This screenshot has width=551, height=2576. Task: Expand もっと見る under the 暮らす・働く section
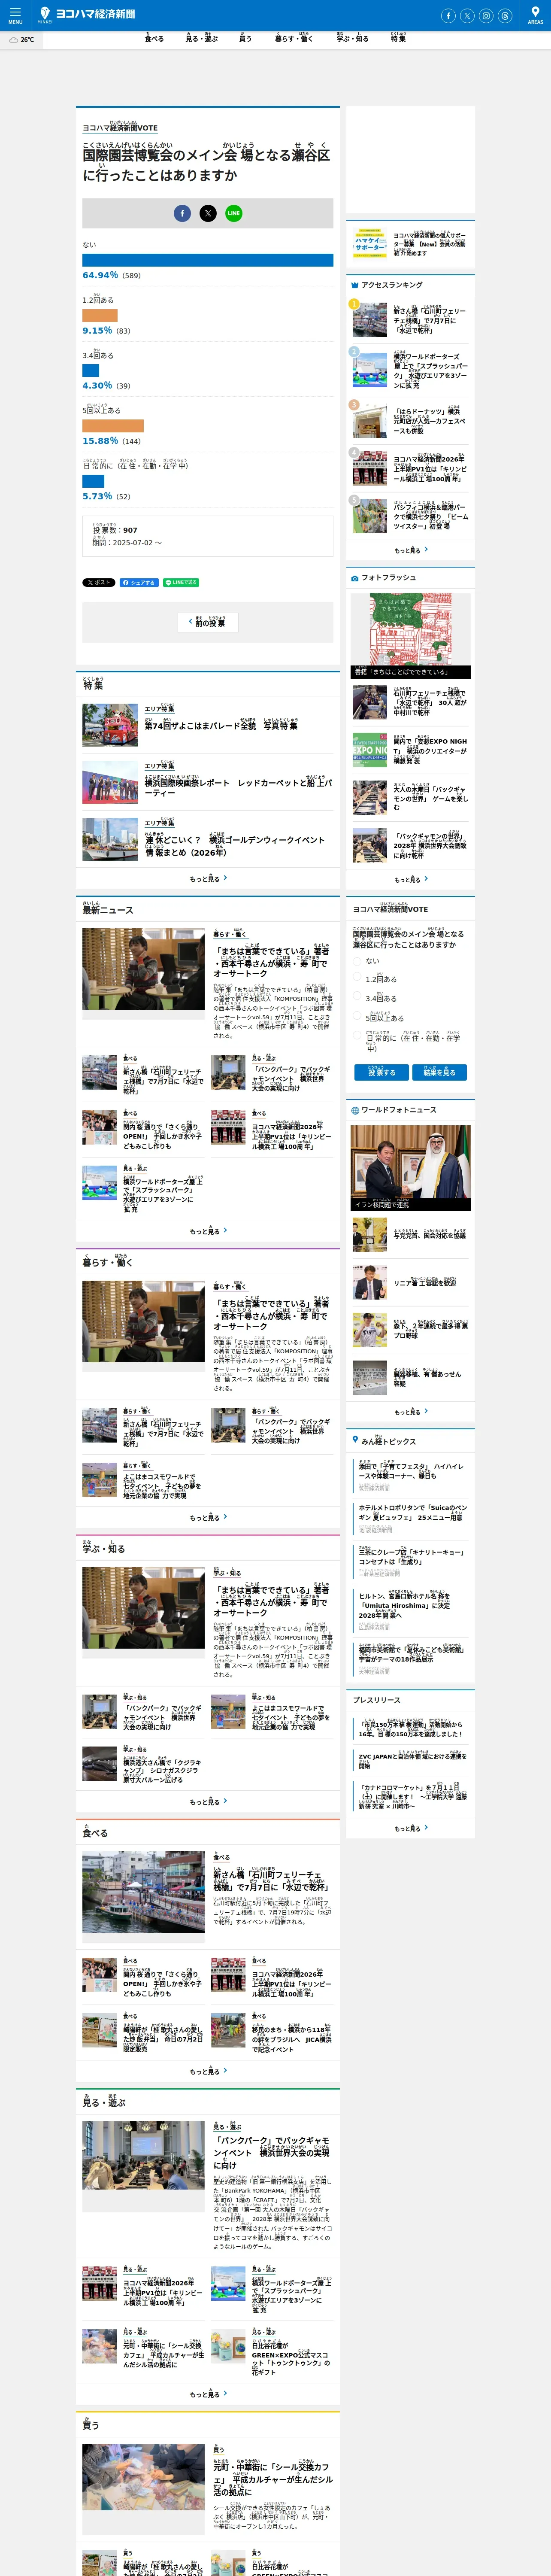tap(208, 1517)
